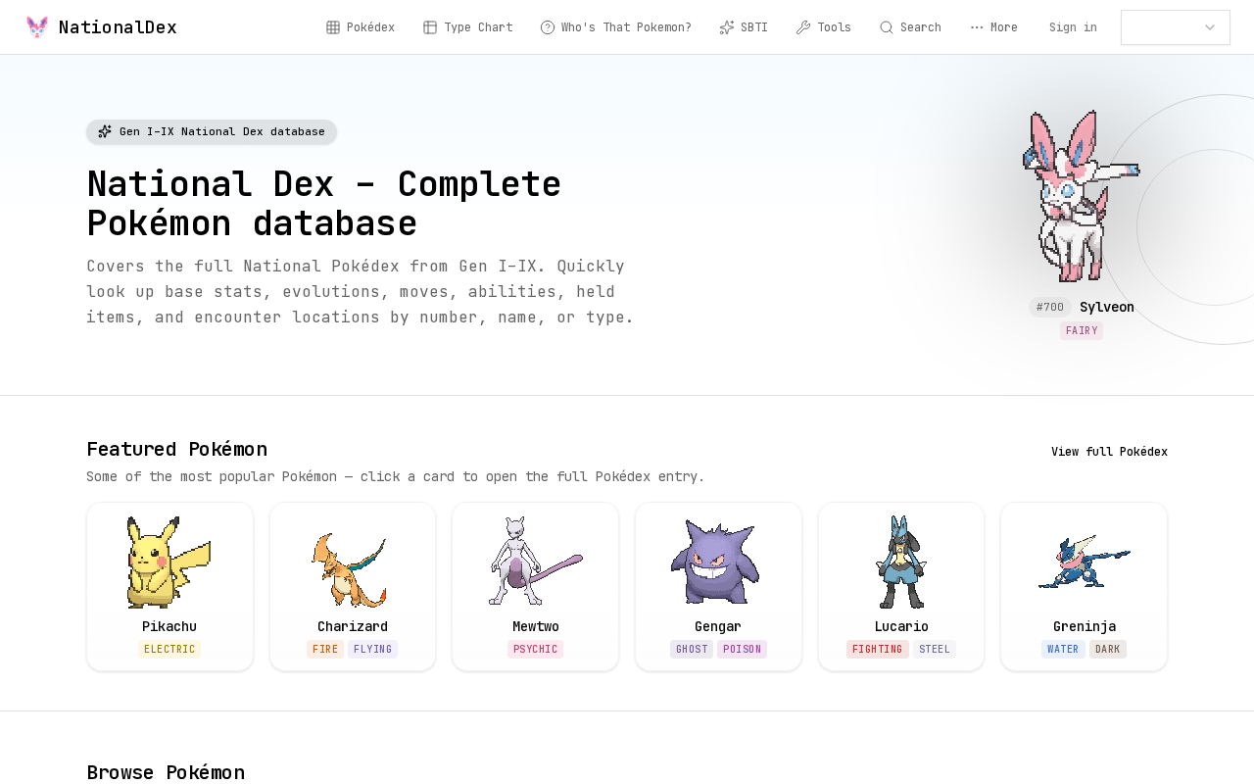Click the Charizard name label
1254x784 pixels.
[353, 626]
